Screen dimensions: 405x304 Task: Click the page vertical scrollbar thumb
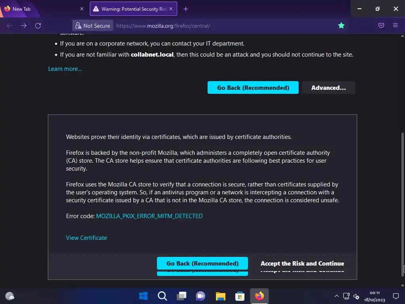coord(402,204)
